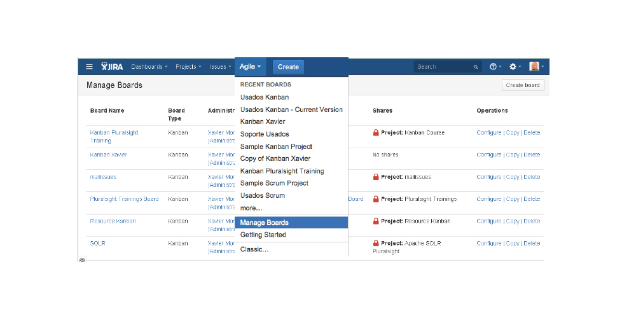Click the lock icon for Apache SOLR share

click(376, 244)
